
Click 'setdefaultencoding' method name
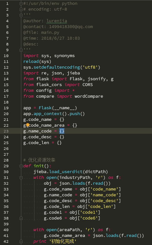pos(57,67)
